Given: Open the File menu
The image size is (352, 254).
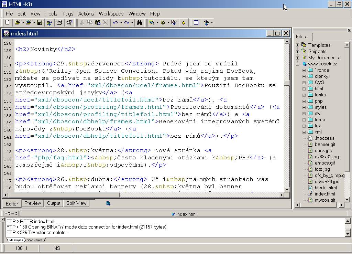Looking at the screenshot, I should pos(9,14).
